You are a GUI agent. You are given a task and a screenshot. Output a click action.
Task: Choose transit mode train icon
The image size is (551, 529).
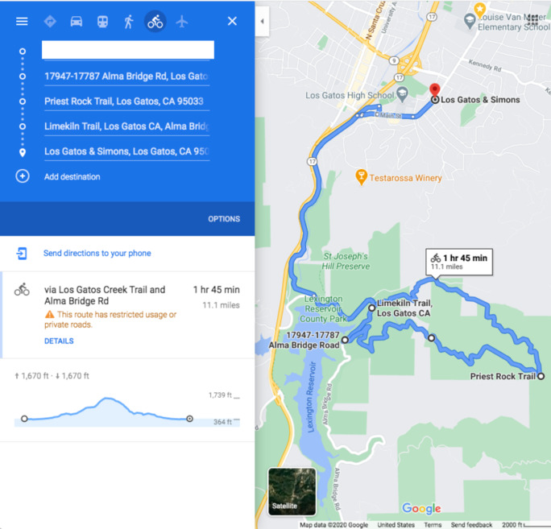(x=102, y=22)
